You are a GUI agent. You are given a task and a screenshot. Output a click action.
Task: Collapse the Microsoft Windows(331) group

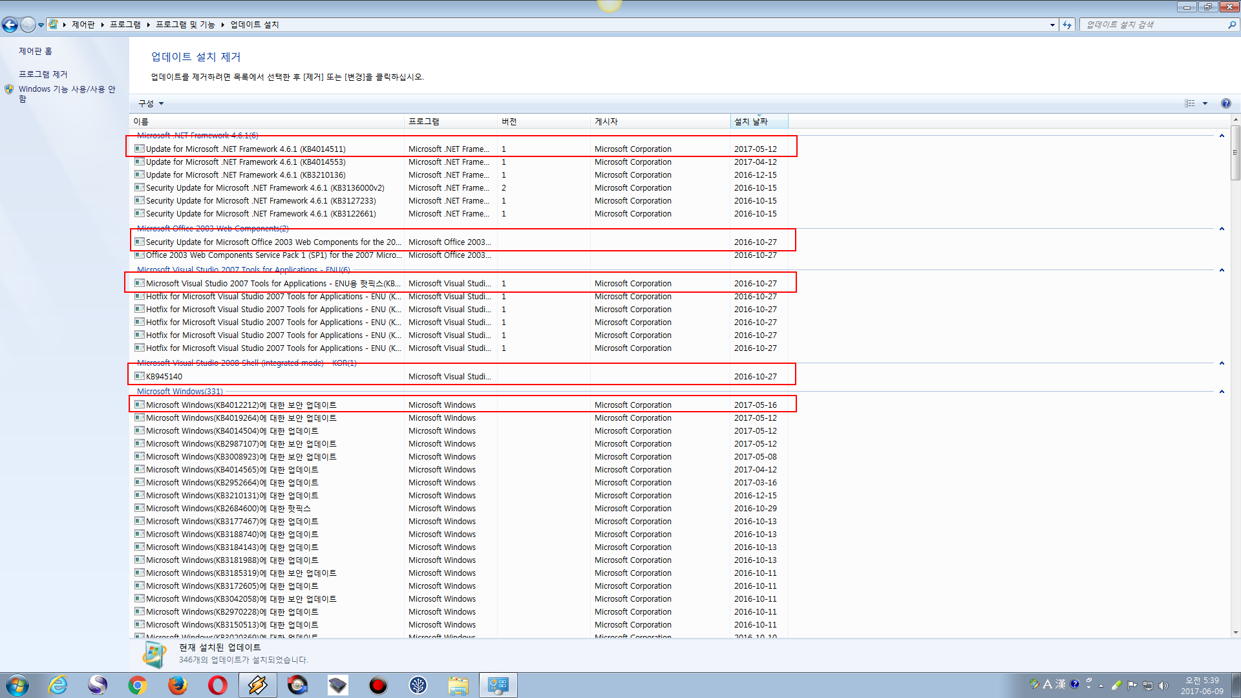tap(1222, 392)
